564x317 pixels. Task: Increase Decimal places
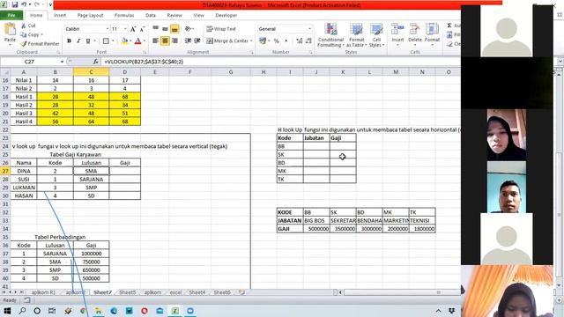point(300,41)
